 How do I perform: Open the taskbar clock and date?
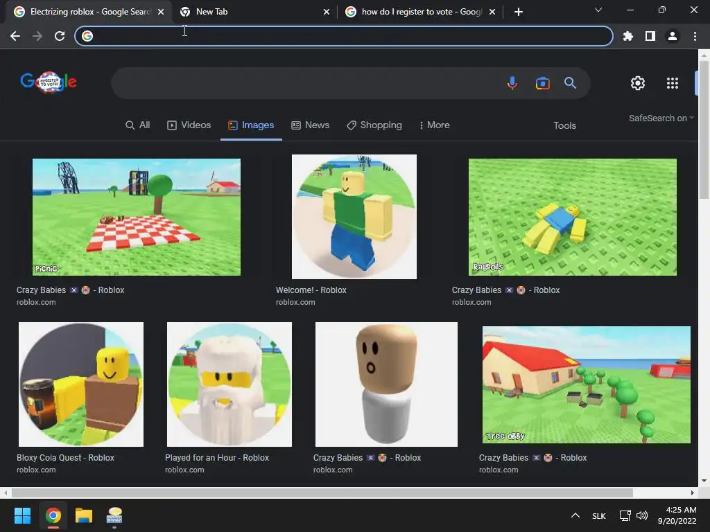pyautogui.click(x=677, y=515)
